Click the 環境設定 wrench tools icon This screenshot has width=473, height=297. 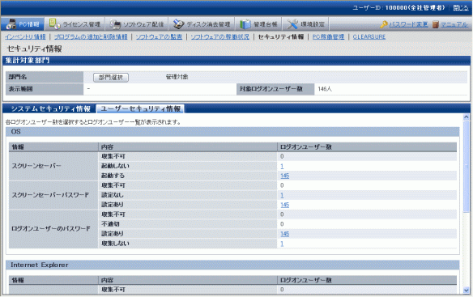click(292, 24)
